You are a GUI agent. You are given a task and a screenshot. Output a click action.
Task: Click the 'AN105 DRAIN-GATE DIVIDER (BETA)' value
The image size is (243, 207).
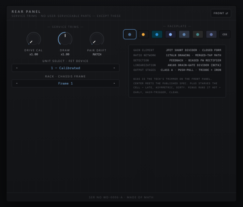pyautogui.click(x=194, y=65)
